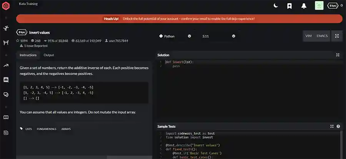346x159 pixels.
Task: Click the LISTS tag
Action: click(29, 129)
